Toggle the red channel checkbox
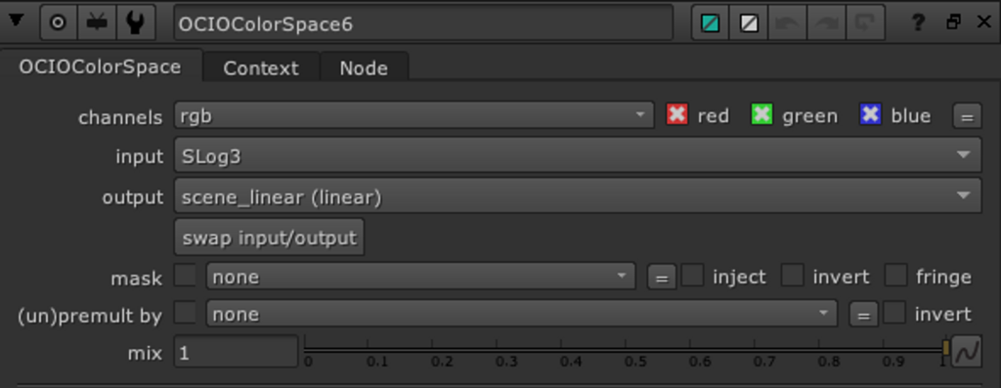 point(676,115)
